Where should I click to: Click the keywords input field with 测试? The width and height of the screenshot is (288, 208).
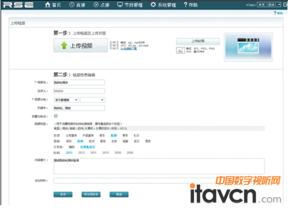pyautogui.click(x=79, y=108)
